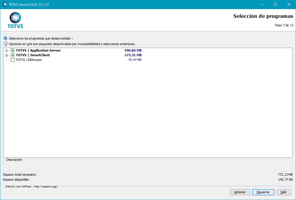Exit installer using Salir button
Viewport: 296px width, 200px height.
(x=283, y=192)
